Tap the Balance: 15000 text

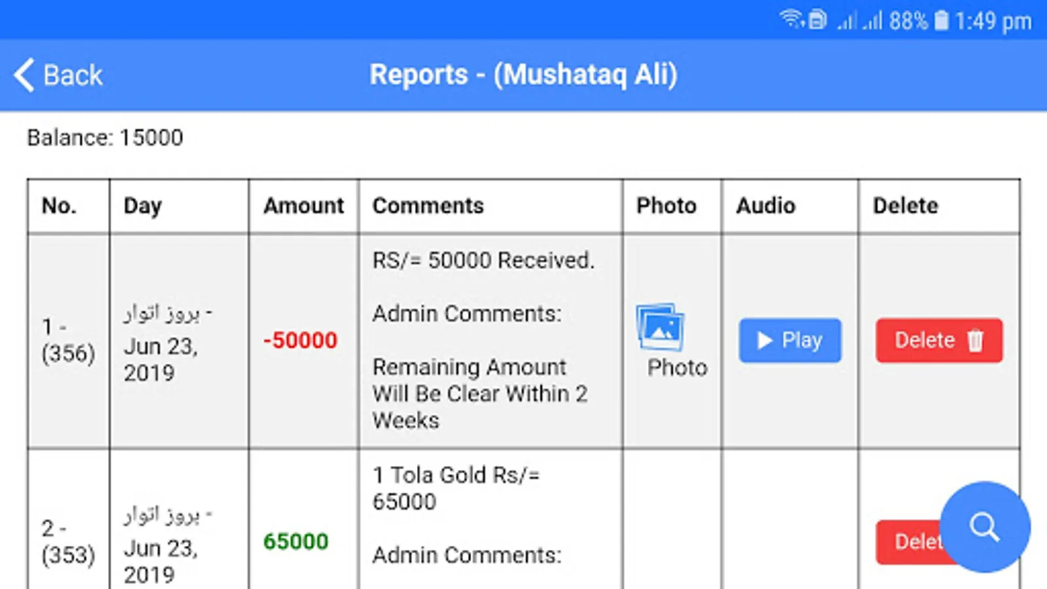tap(105, 138)
